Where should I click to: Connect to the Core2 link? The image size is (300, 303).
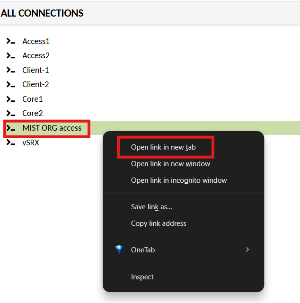pyautogui.click(x=33, y=113)
